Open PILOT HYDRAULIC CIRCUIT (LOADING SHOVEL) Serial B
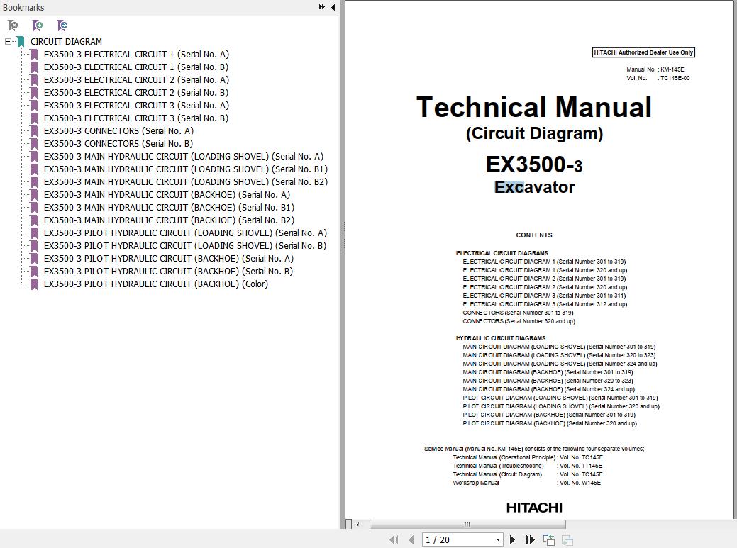Screen dimensions: 737x548 click(x=184, y=245)
